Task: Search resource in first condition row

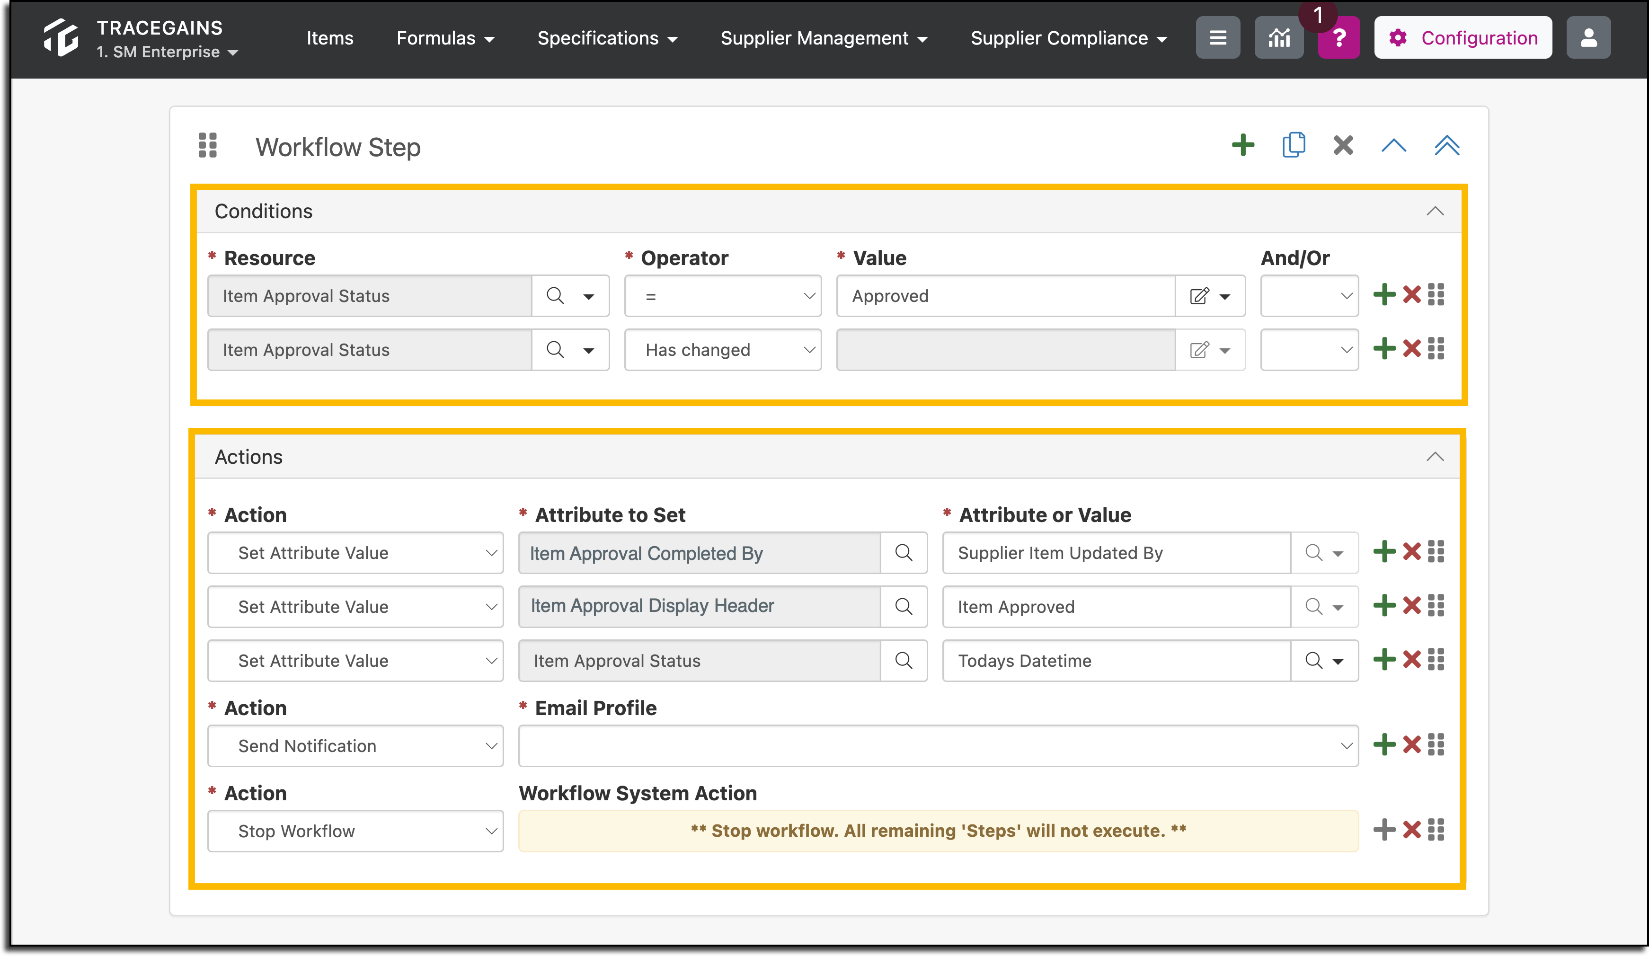Action: coord(555,296)
